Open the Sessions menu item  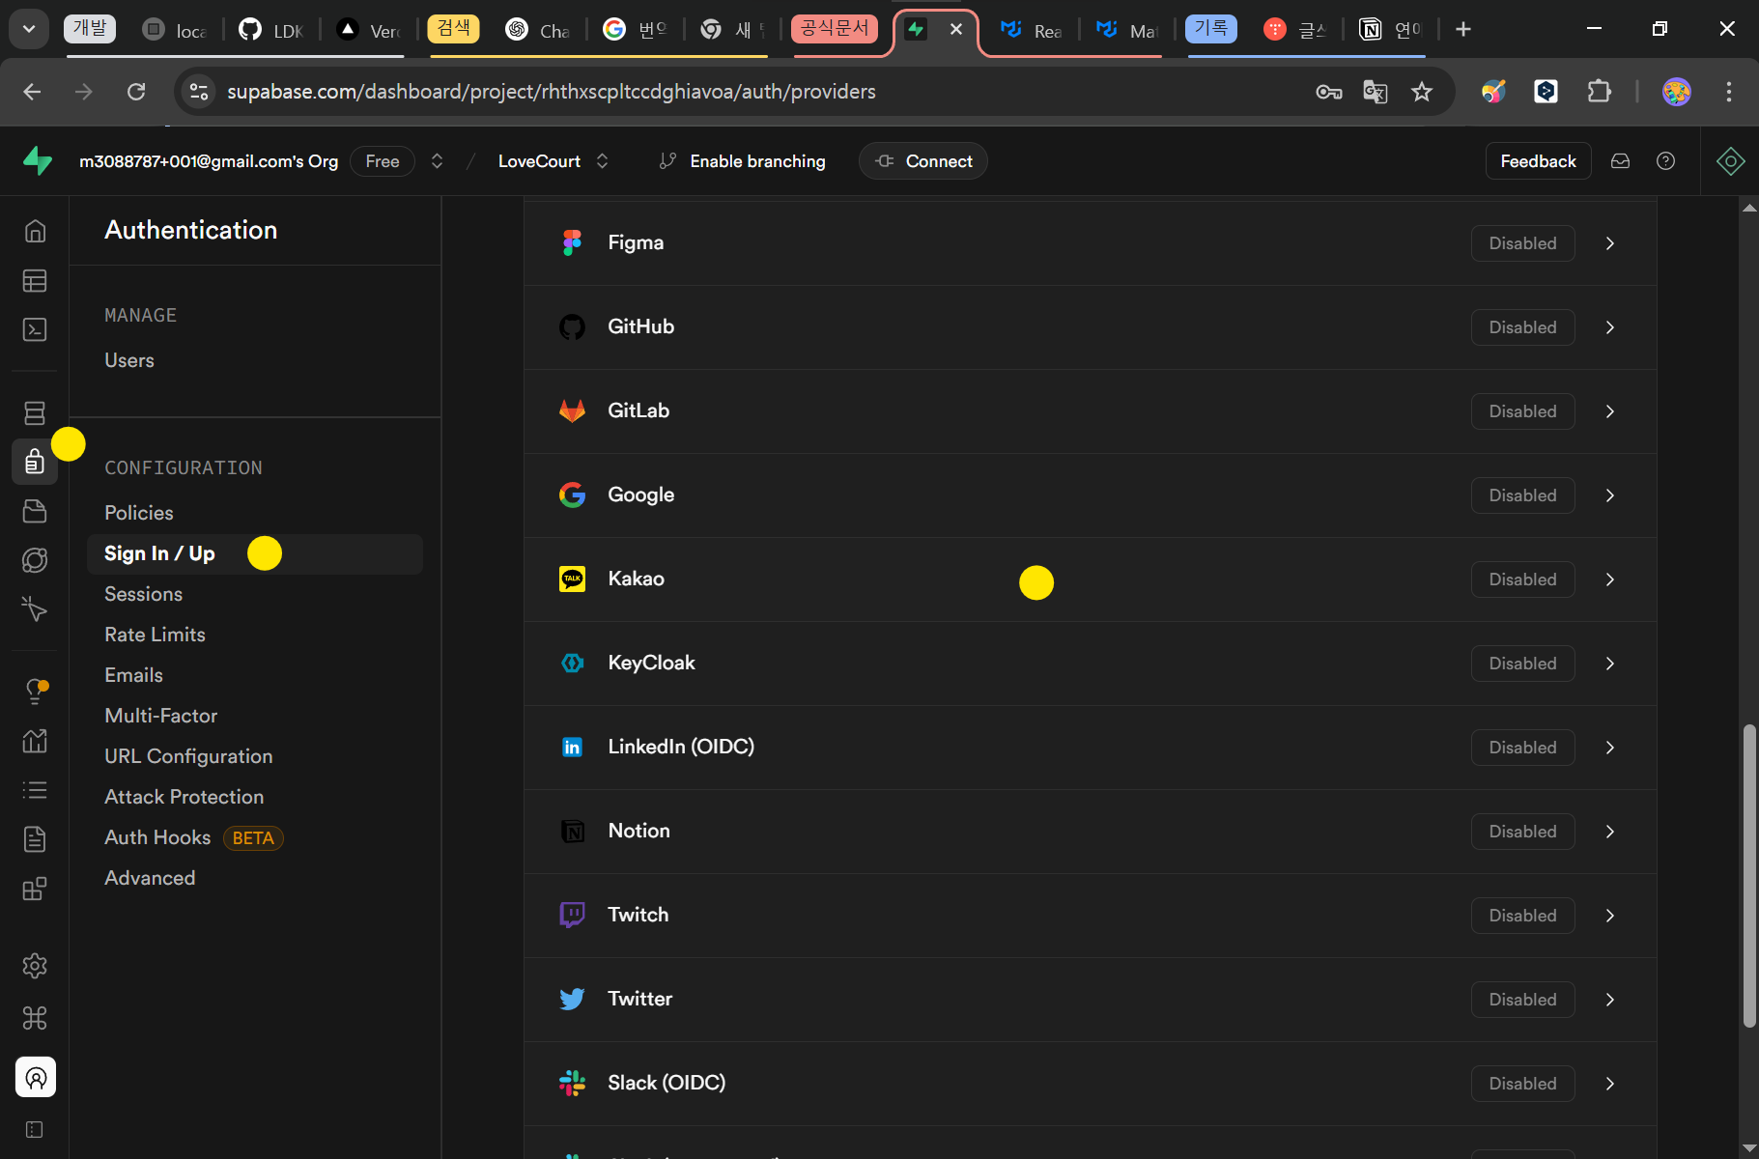144,594
